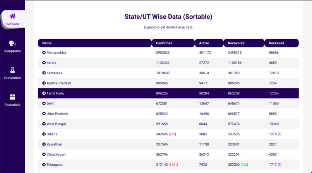Click Andhra Pradesh deceased count 7234
Image resolution: width=312 pixels, height=173 pixels.
click(273, 83)
